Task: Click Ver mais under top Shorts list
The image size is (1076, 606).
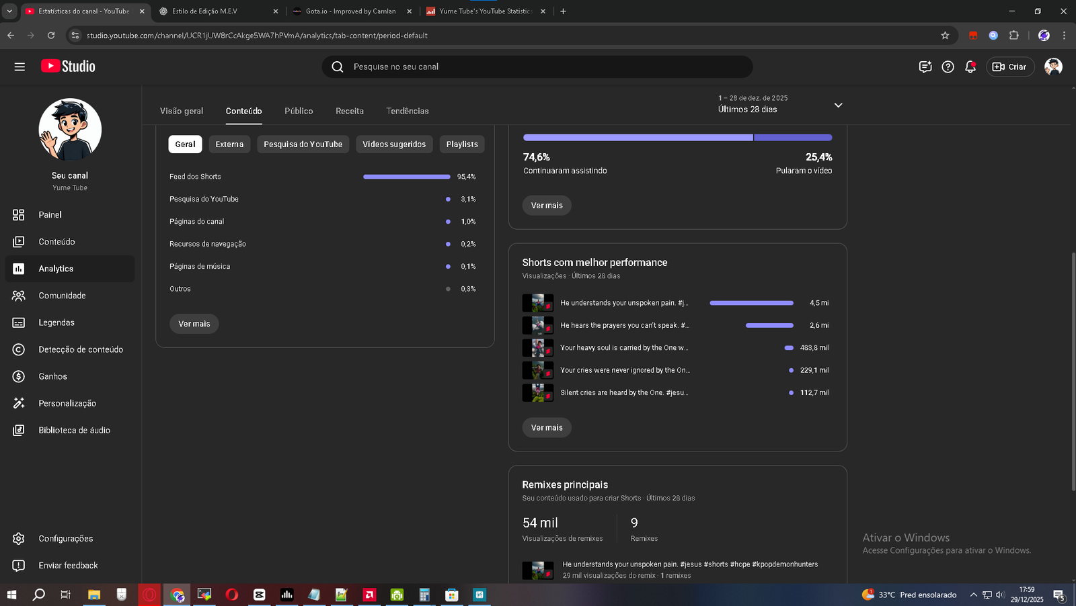Action: (x=547, y=427)
